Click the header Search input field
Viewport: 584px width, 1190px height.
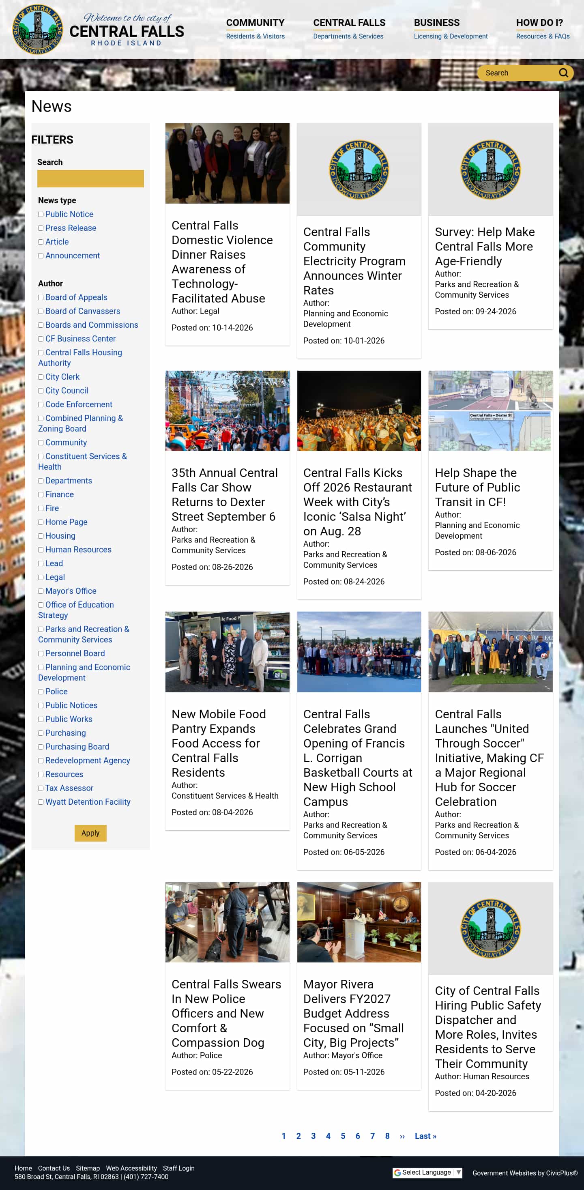517,73
